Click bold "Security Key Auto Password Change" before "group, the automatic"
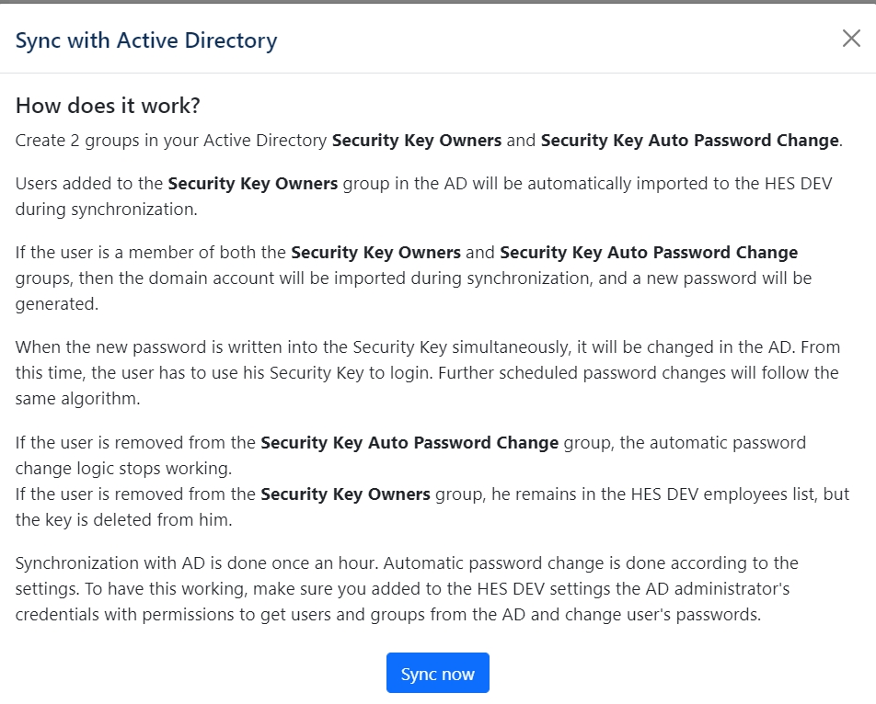 409,442
